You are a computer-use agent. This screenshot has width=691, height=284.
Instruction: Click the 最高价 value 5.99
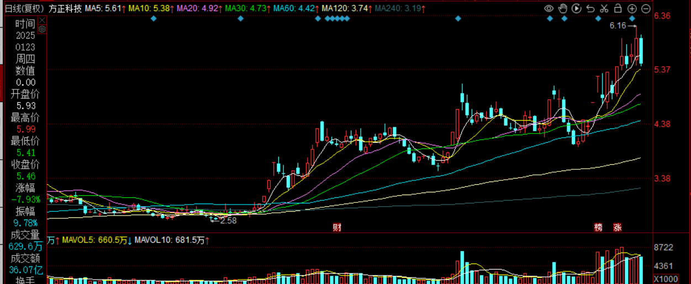[25, 129]
